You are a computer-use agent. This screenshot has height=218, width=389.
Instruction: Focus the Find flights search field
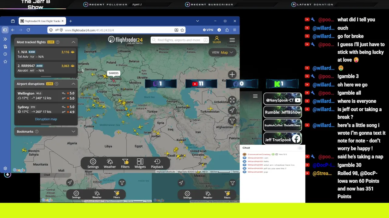point(180,40)
